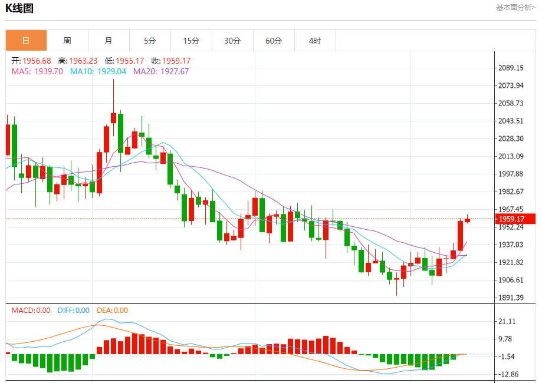Click the 2043.51 price axis label
Screen dimensions: 542x383
511,121
